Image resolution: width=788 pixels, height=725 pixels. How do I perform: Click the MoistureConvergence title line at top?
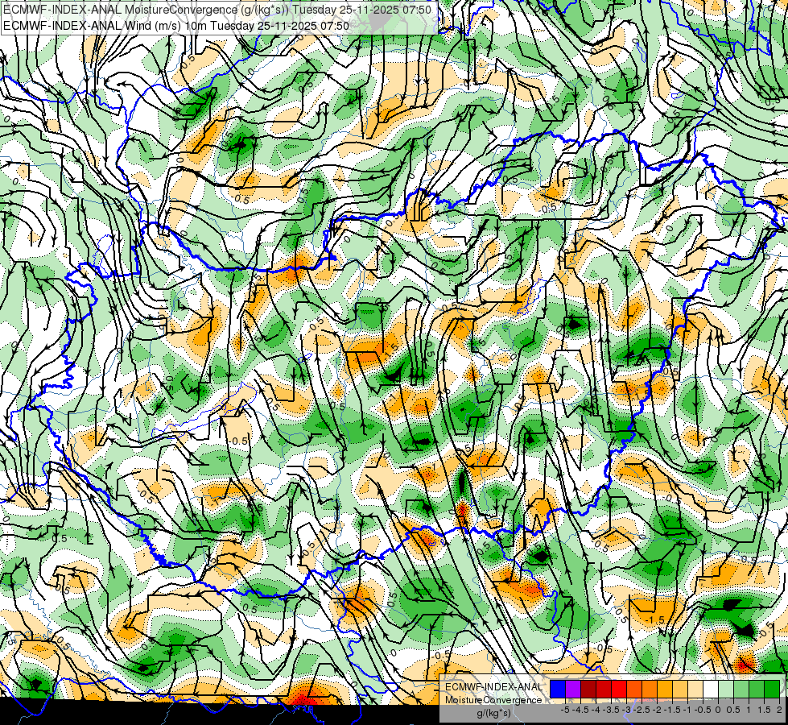[x=217, y=10]
